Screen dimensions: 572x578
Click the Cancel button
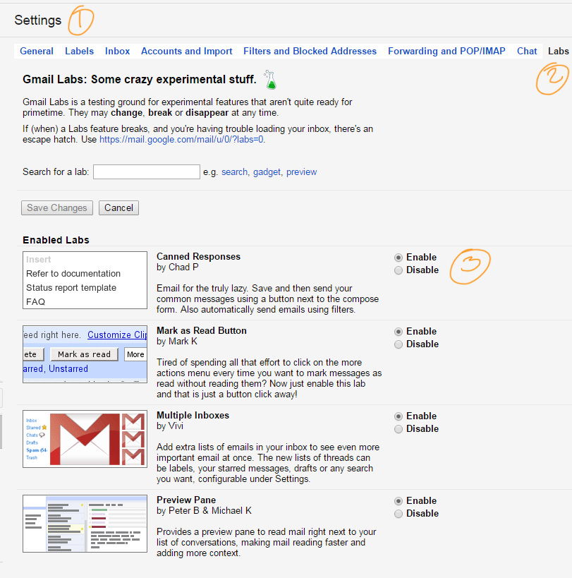[118, 208]
